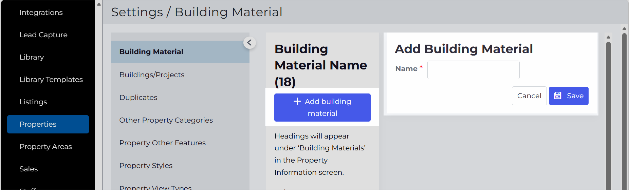
Task: Click the page scrollbar up arrow at far right
Action: pos(624,29)
